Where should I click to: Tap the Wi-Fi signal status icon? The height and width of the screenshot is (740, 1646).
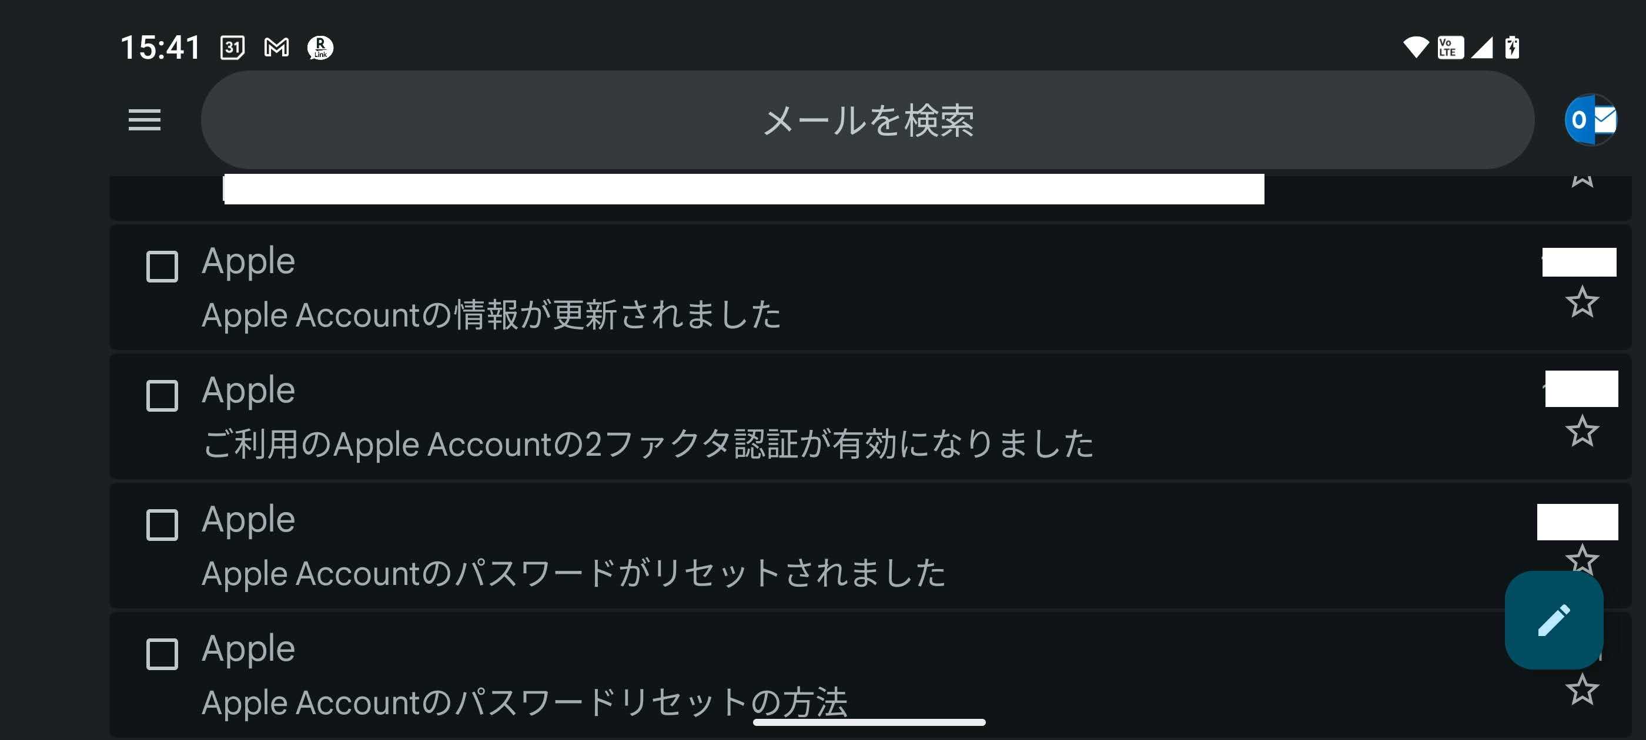pyautogui.click(x=1416, y=47)
